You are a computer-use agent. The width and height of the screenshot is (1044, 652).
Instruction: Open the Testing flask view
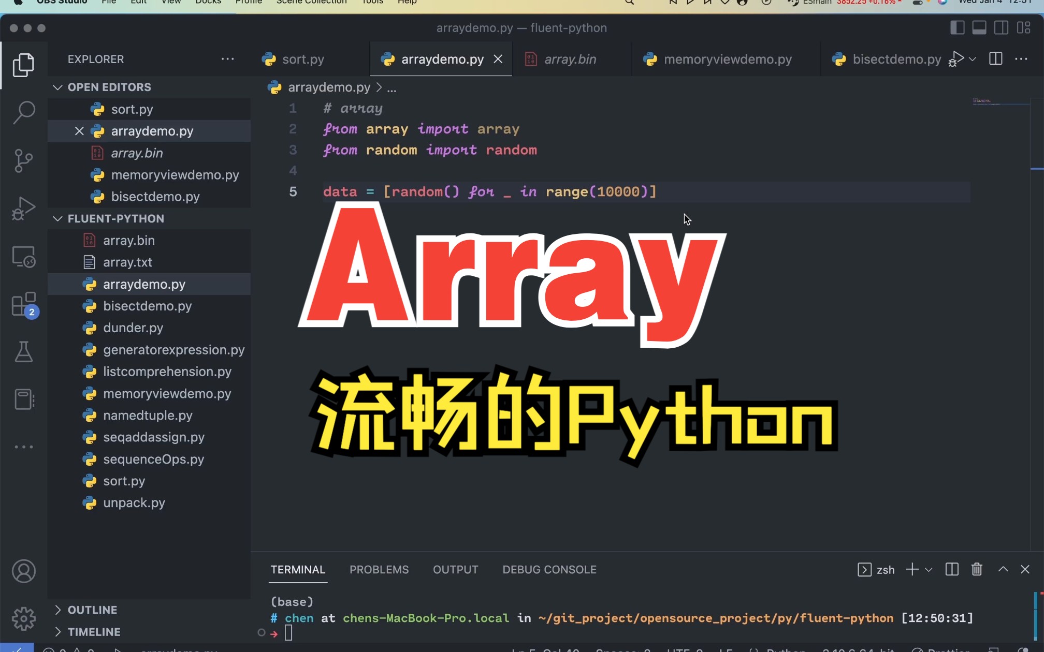coord(24,352)
